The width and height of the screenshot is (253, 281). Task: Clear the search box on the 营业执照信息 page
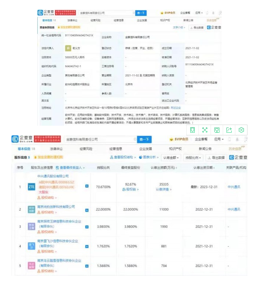point(134,13)
